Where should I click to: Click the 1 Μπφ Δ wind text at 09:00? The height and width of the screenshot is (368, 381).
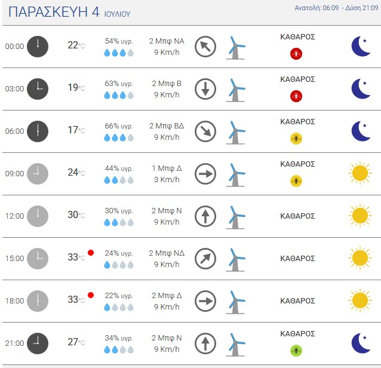pyautogui.click(x=167, y=168)
